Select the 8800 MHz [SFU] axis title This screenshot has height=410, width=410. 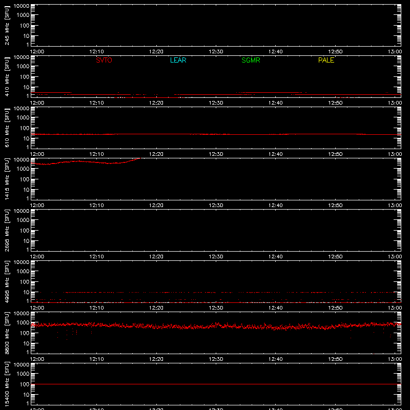click(7, 333)
